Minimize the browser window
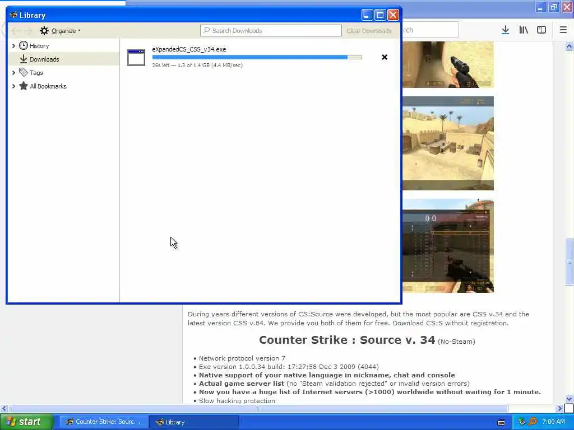 pos(540,7)
